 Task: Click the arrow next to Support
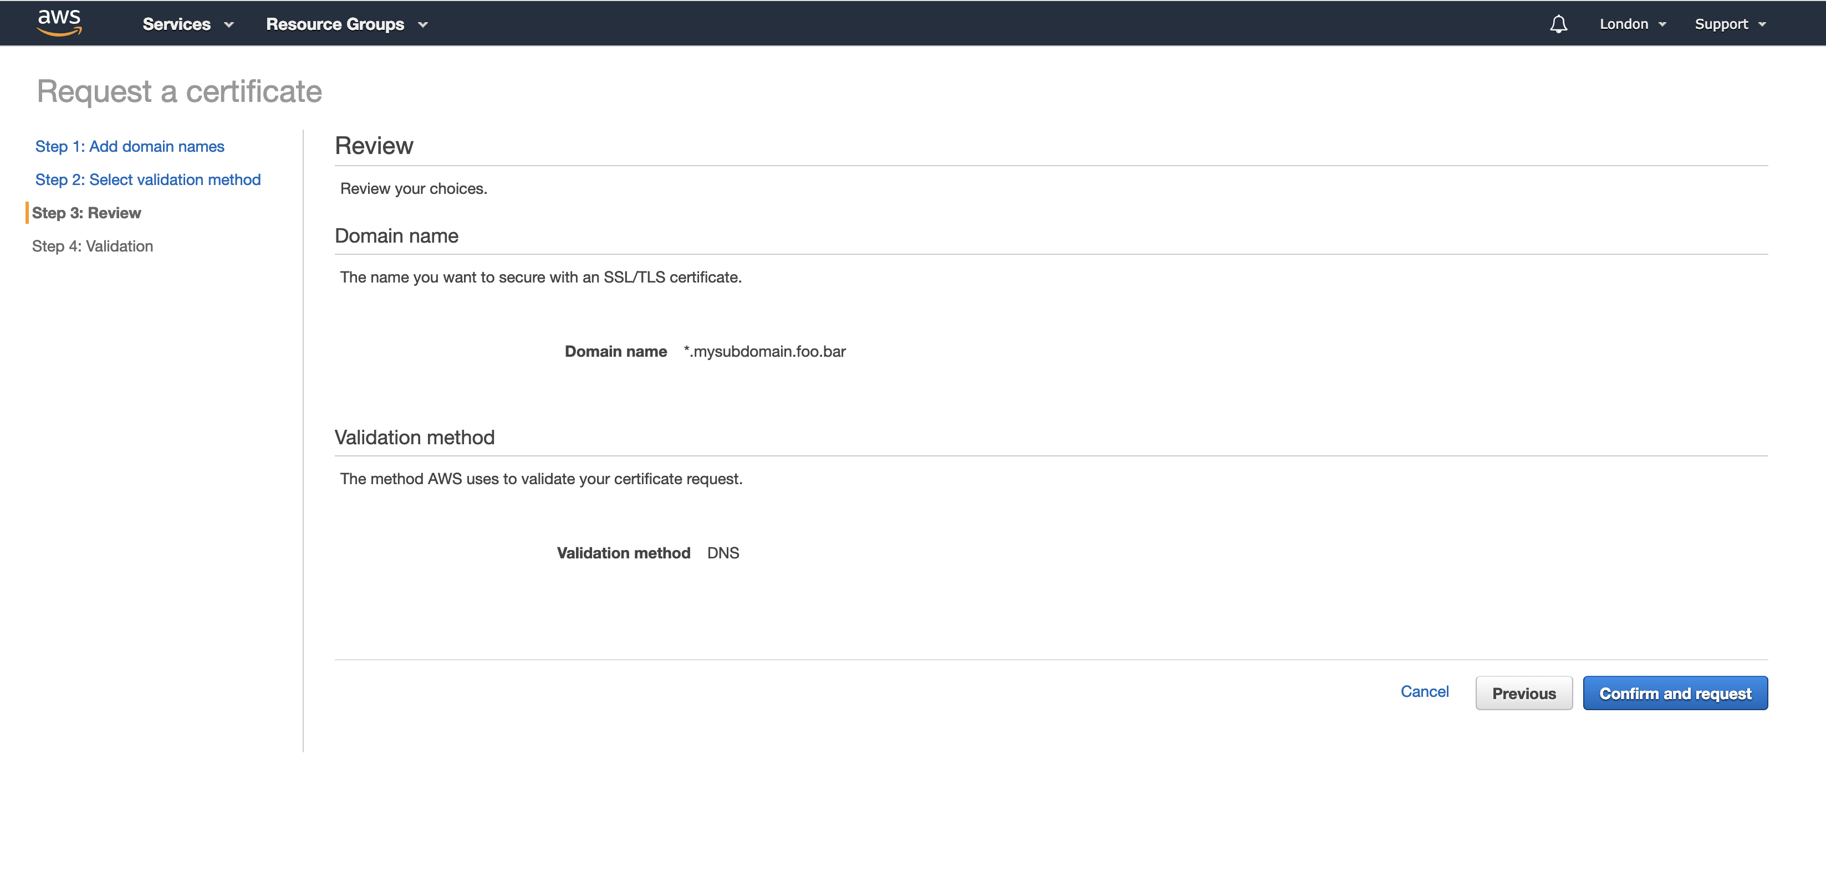pos(1762,25)
